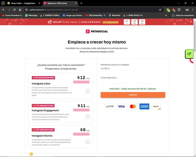
Task: Open the WhatsApp bookmark
Action: coord(31,15)
